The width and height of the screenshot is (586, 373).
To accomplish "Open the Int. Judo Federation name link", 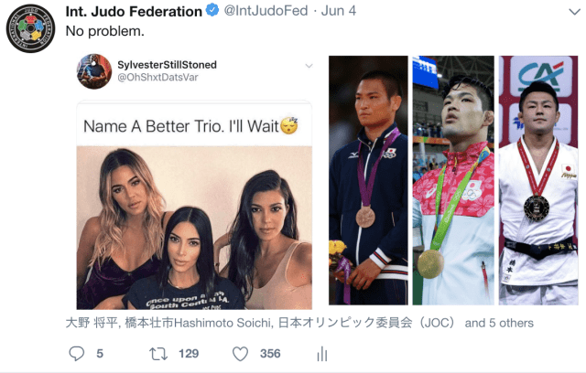I will [x=134, y=12].
